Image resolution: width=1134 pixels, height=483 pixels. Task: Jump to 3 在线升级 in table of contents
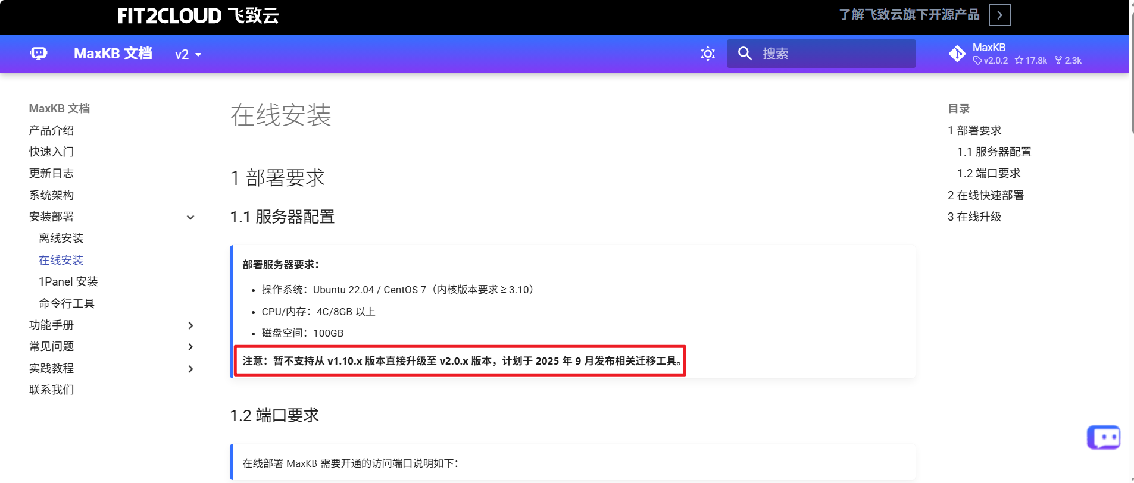[974, 217]
